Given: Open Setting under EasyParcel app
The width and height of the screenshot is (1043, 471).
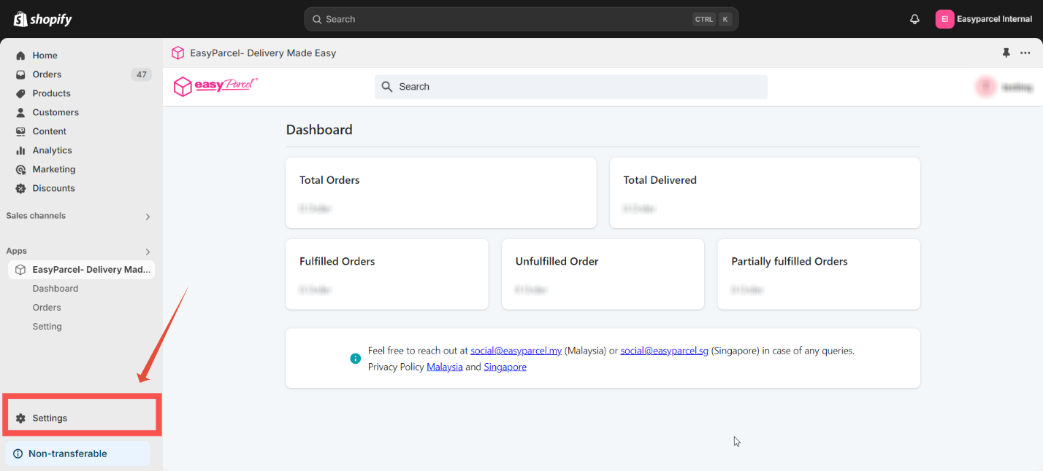Looking at the screenshot, I should point(47,327).
